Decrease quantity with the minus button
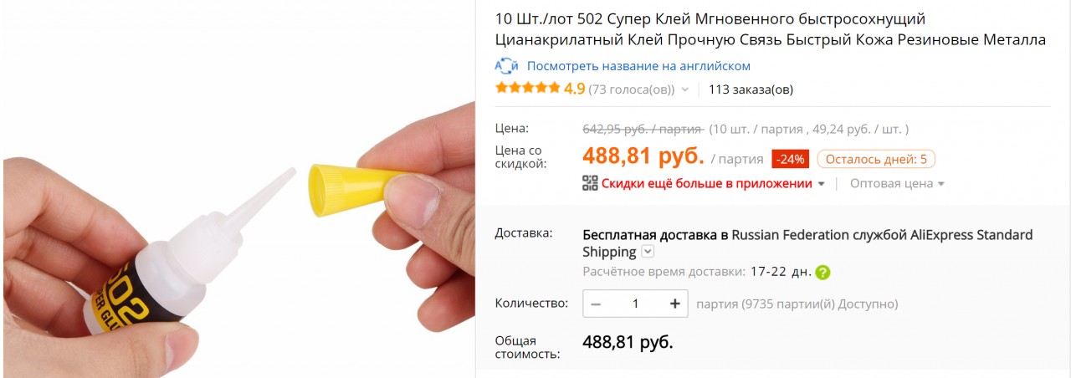The image size is (1071, 378). [596, 304]
